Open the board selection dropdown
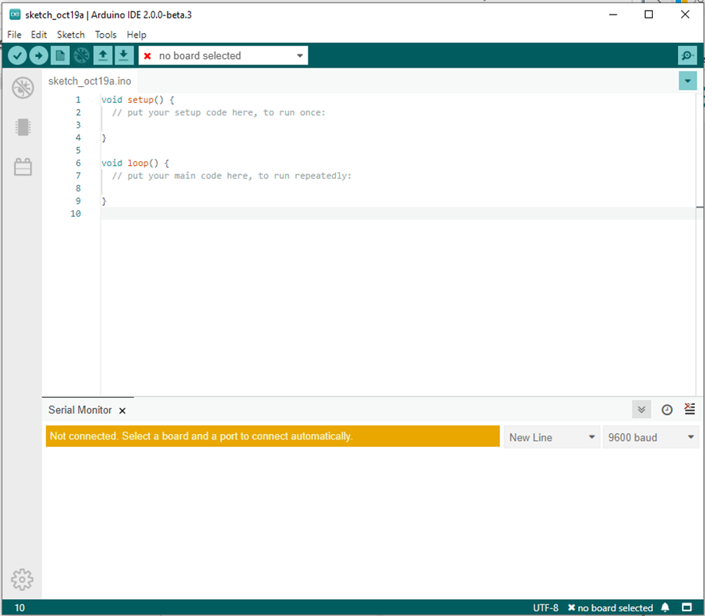This screenshot has width=705, height=616. tap(223, 55)
